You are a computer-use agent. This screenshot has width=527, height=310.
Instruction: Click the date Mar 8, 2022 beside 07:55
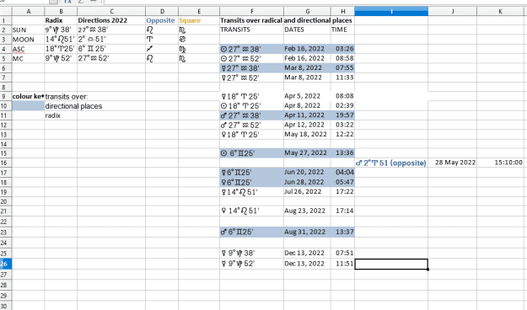coord(307,68)
